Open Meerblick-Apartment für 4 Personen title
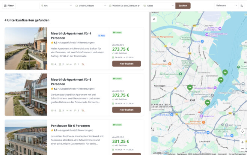 (71, 36)
